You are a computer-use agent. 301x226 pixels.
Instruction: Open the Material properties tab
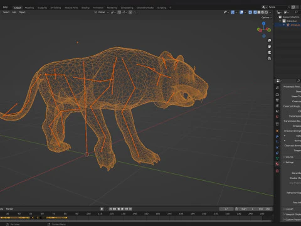click(x=277, y=164)
